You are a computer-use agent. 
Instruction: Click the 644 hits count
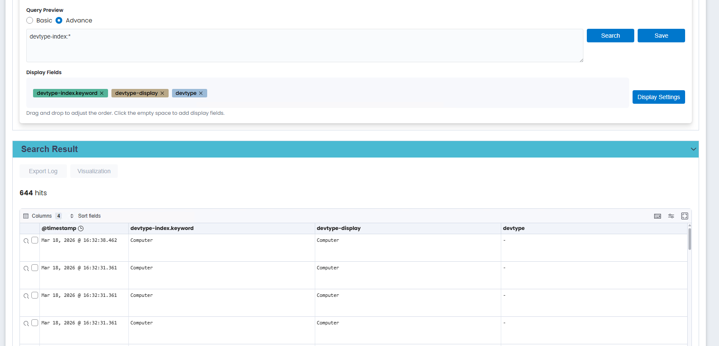click(x=33, y=193)
